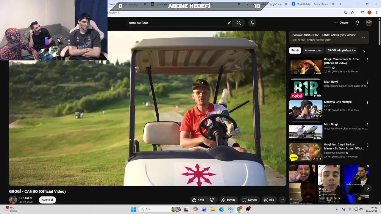Show hidden system tray icons
The width and height of the screenshot is (381, 214).
point(337,209)
